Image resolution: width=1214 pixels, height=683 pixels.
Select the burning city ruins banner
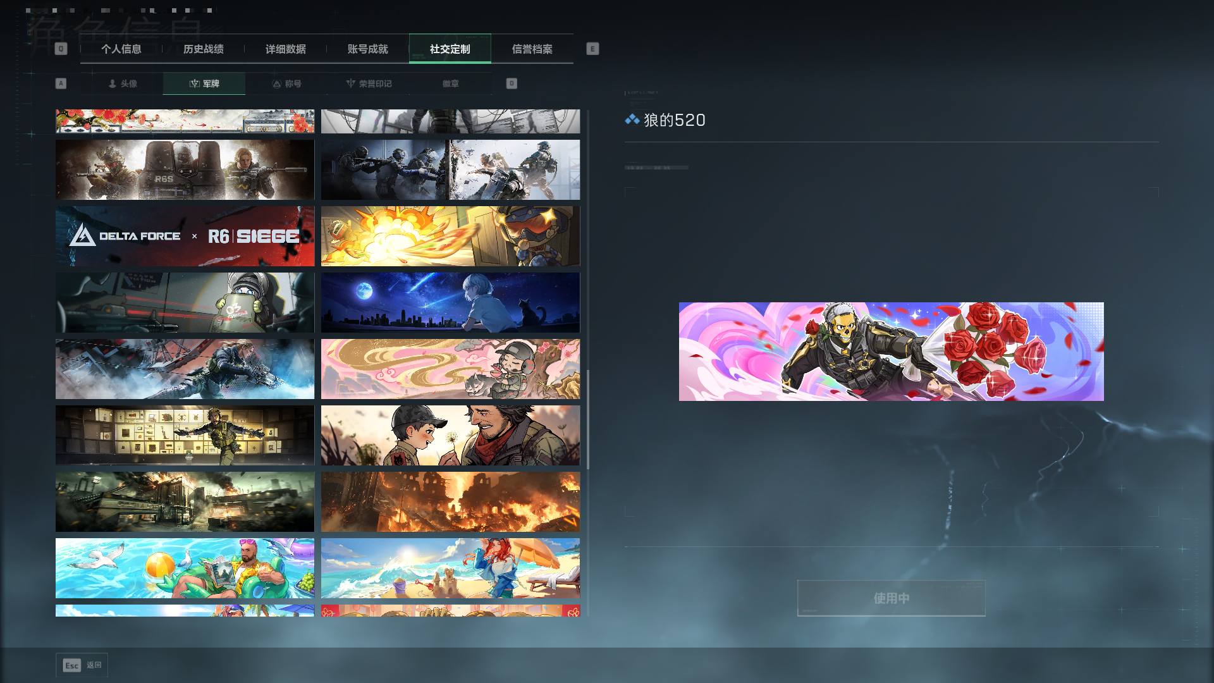[450, 501]
